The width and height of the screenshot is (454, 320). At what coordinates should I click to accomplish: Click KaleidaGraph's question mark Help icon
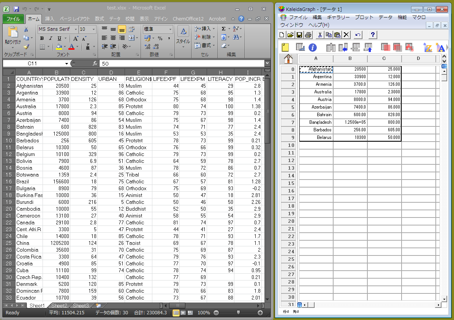pos(373,35)
